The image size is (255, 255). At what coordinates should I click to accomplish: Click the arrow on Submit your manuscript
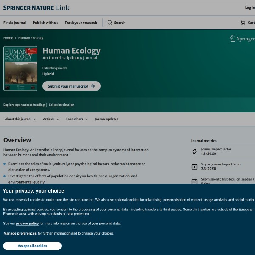click(93, 86)
